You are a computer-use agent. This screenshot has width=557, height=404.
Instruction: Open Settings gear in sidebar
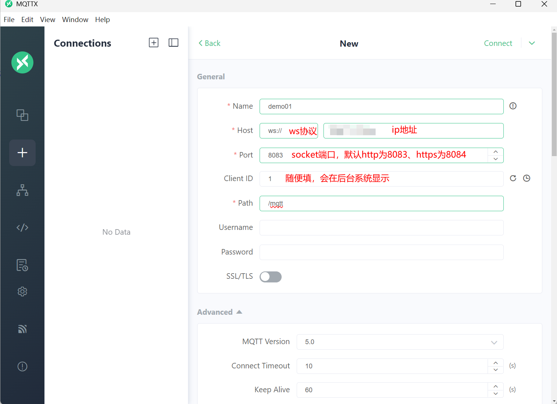pos(22,292)
